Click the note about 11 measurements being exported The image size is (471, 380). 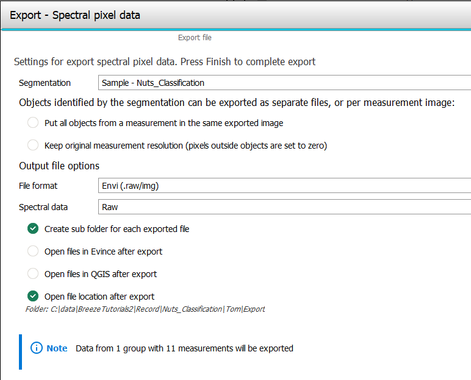tap(184, 348)
